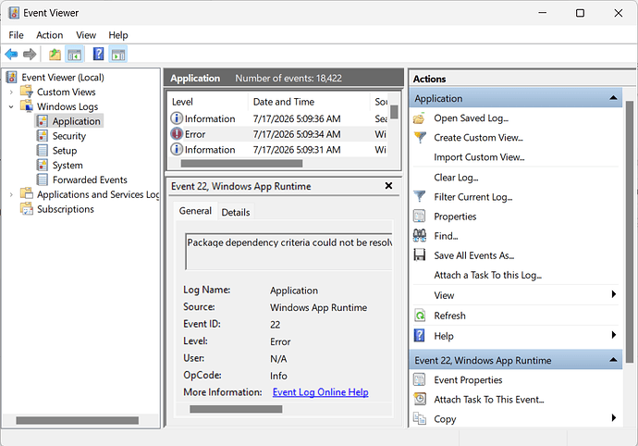Open the View submenu arrow in Actions

(614, 294)
